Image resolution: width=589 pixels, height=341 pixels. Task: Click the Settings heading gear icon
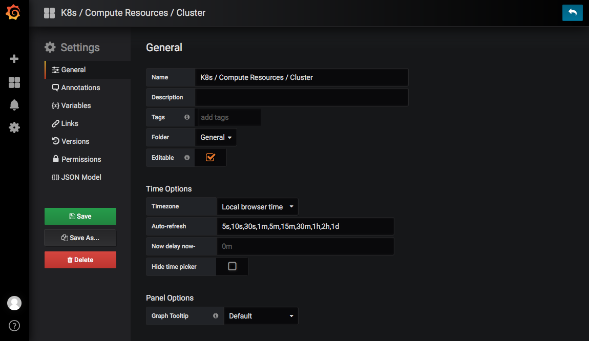pyautogui.click(x=50, y=47)
